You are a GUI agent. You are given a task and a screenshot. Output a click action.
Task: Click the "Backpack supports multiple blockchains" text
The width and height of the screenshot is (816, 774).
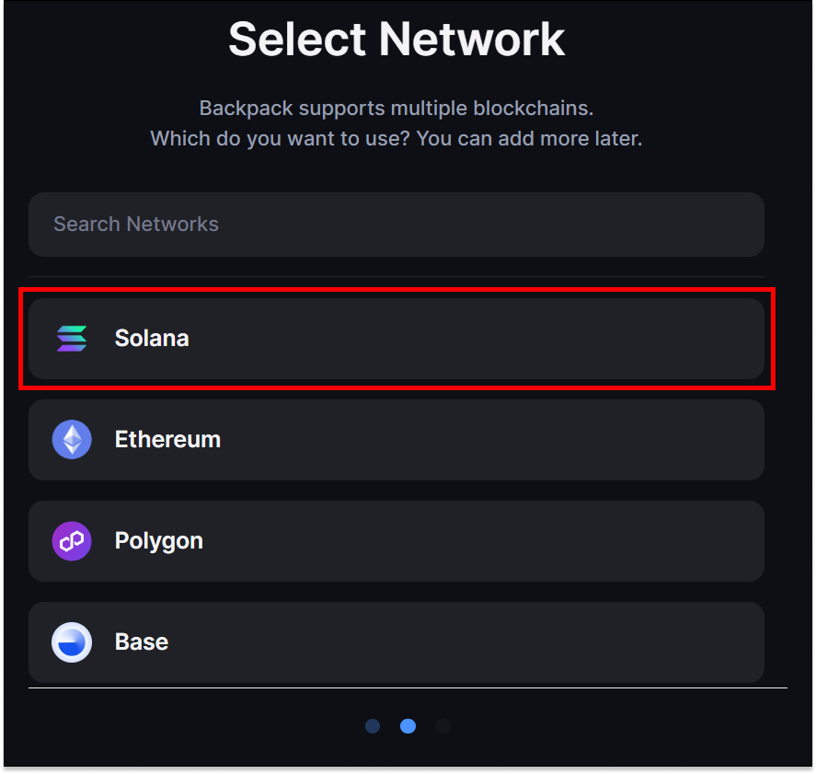(x=397, y=108)
